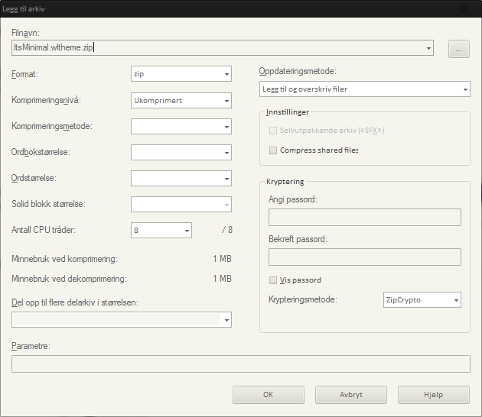Tick the Vis passord checkbox
This screenshot has width=482, height=417.
pos(273,280)
